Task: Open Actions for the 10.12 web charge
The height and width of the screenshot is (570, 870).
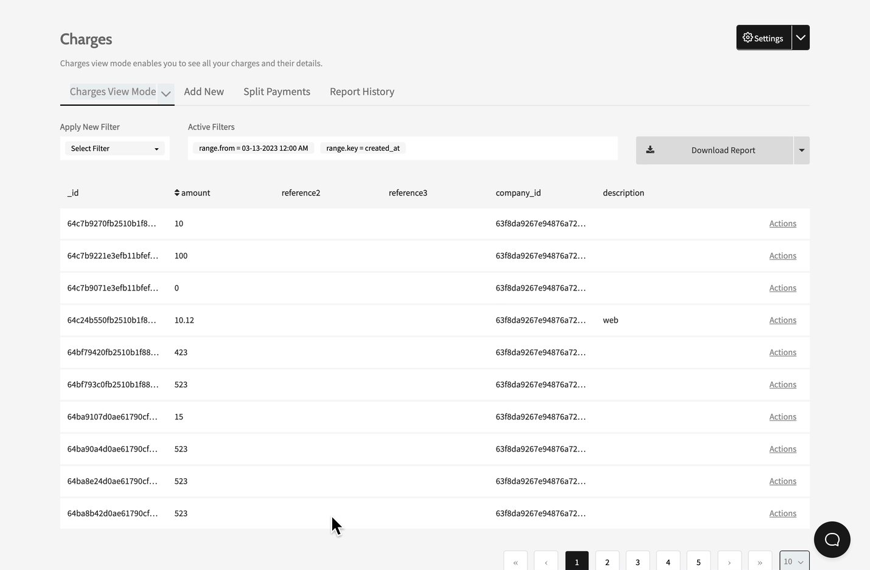Action: pyautogui.click(x=782, y=320)
